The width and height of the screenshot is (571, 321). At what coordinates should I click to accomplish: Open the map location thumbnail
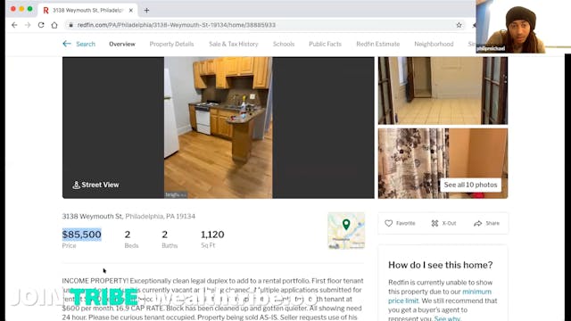click(346, 231)
